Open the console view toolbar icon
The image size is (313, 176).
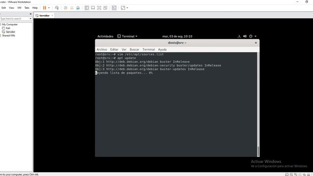click(x=114, y=8)
